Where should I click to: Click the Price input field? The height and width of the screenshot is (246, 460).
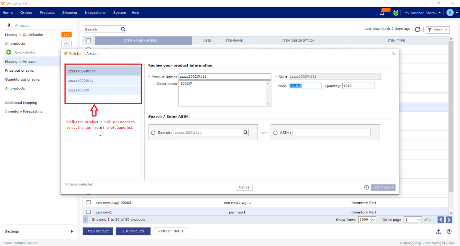click(305, 86)
